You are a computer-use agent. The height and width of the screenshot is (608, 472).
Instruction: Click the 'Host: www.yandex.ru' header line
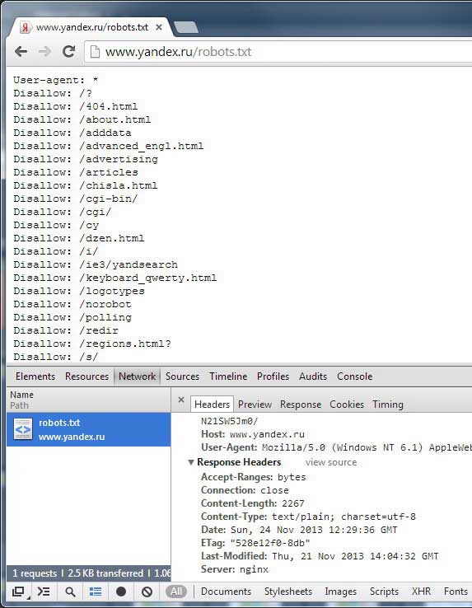253,434
